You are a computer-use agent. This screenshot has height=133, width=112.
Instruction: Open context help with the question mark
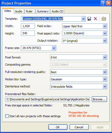103,3
